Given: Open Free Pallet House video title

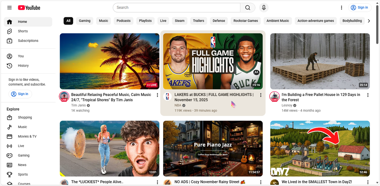Looking at the screenshot, I should pyautogui.click(x=321, y=97).
